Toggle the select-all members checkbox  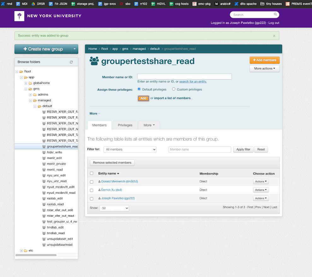[91, 174]
